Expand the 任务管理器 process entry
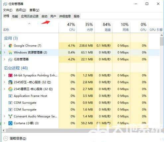 [x=4, y=59]
